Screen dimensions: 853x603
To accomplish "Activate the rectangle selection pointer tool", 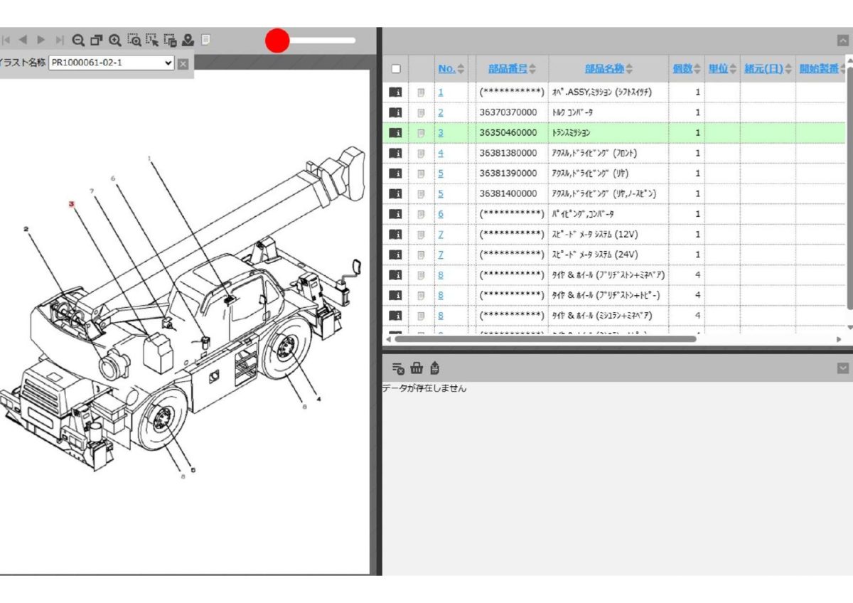I will tap(152, 41).
